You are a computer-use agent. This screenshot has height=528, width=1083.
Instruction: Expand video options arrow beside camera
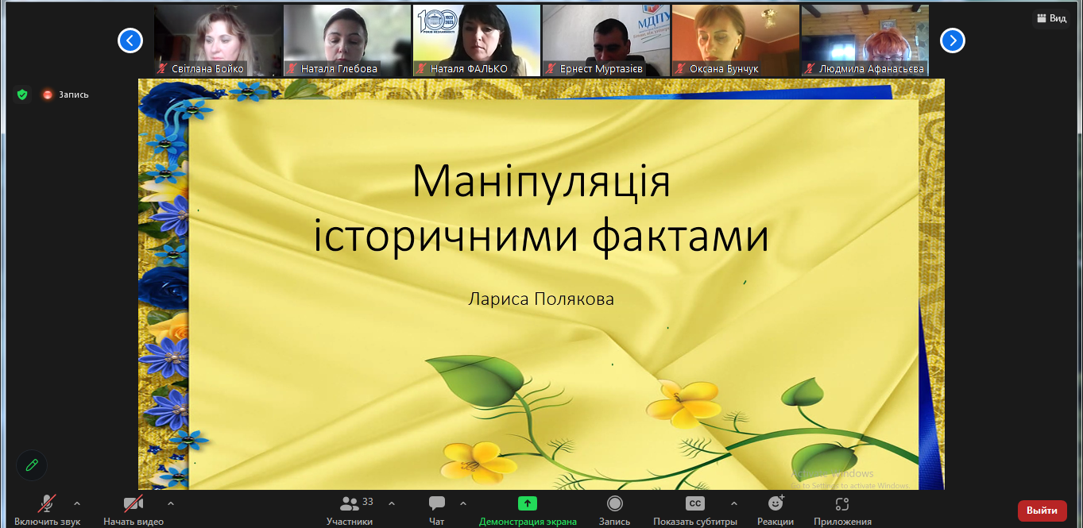coord(171,503)
